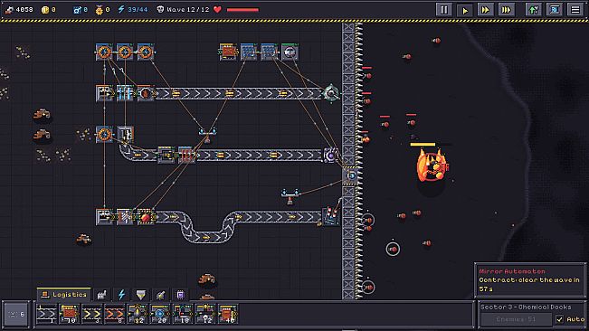
Task: Select the missile launcher ending the bottom conveyor
Action: pyautogui.click(x=331, y=216)
